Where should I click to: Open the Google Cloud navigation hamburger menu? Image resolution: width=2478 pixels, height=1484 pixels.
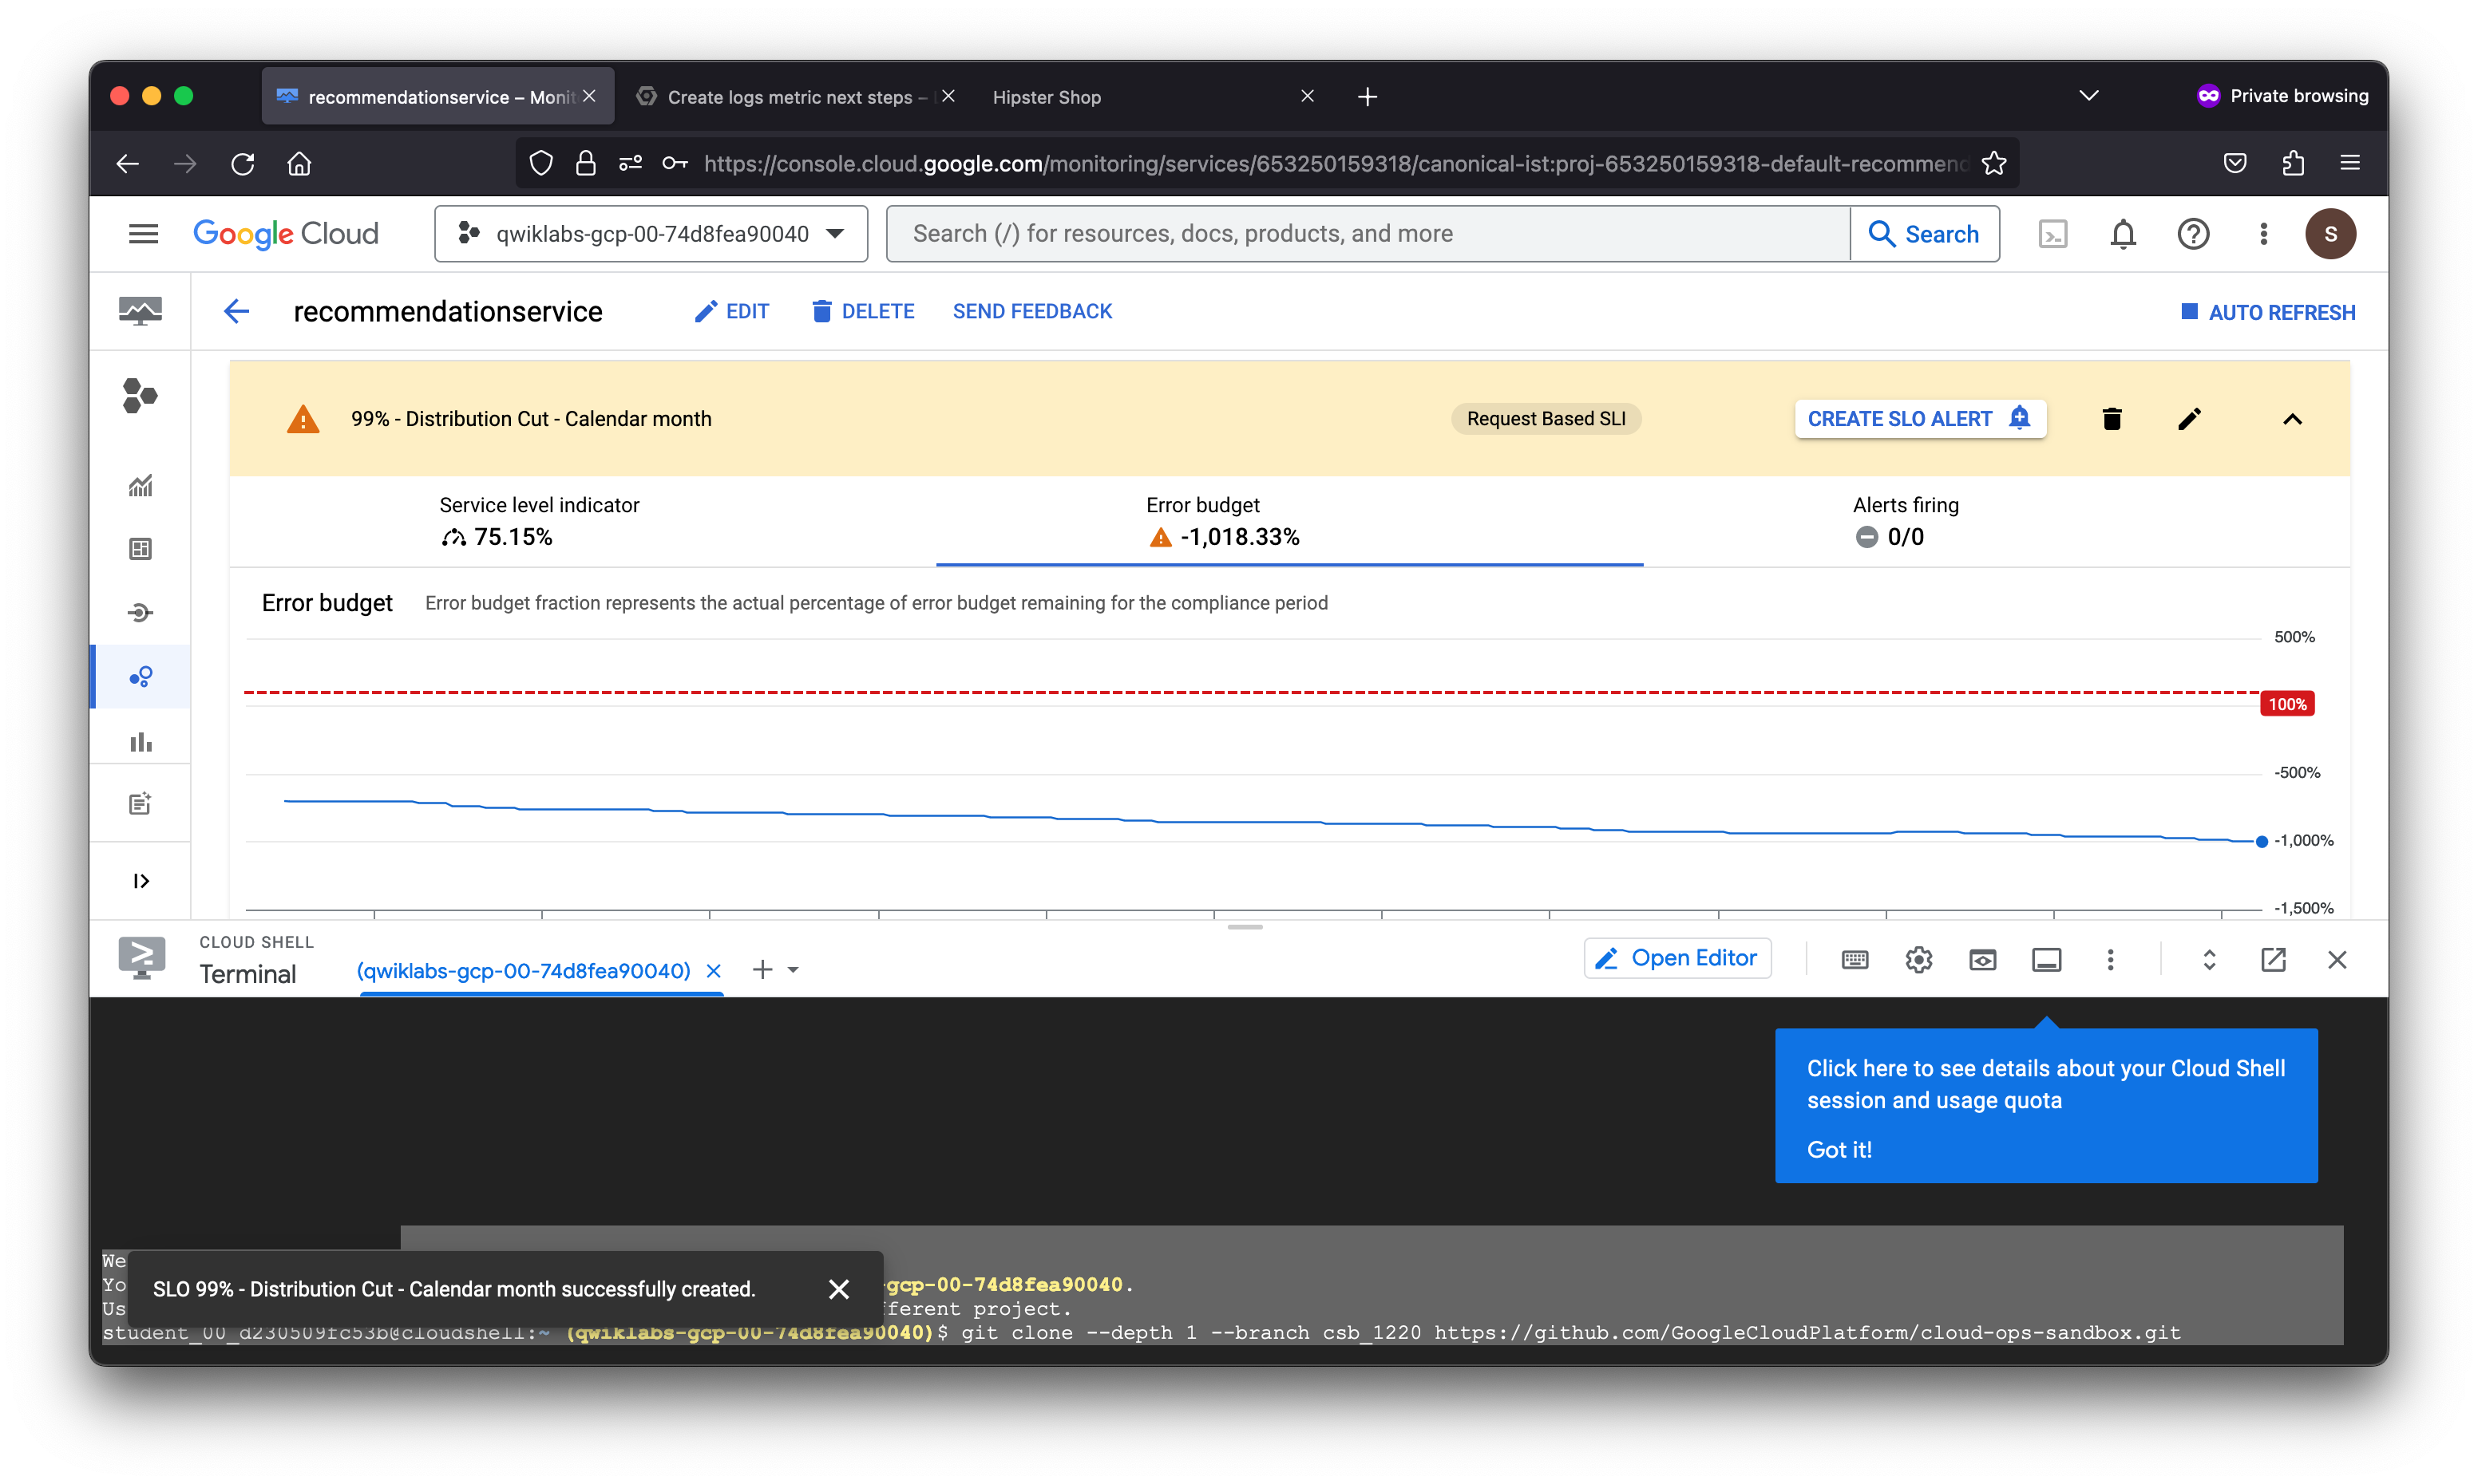point(143,234)
